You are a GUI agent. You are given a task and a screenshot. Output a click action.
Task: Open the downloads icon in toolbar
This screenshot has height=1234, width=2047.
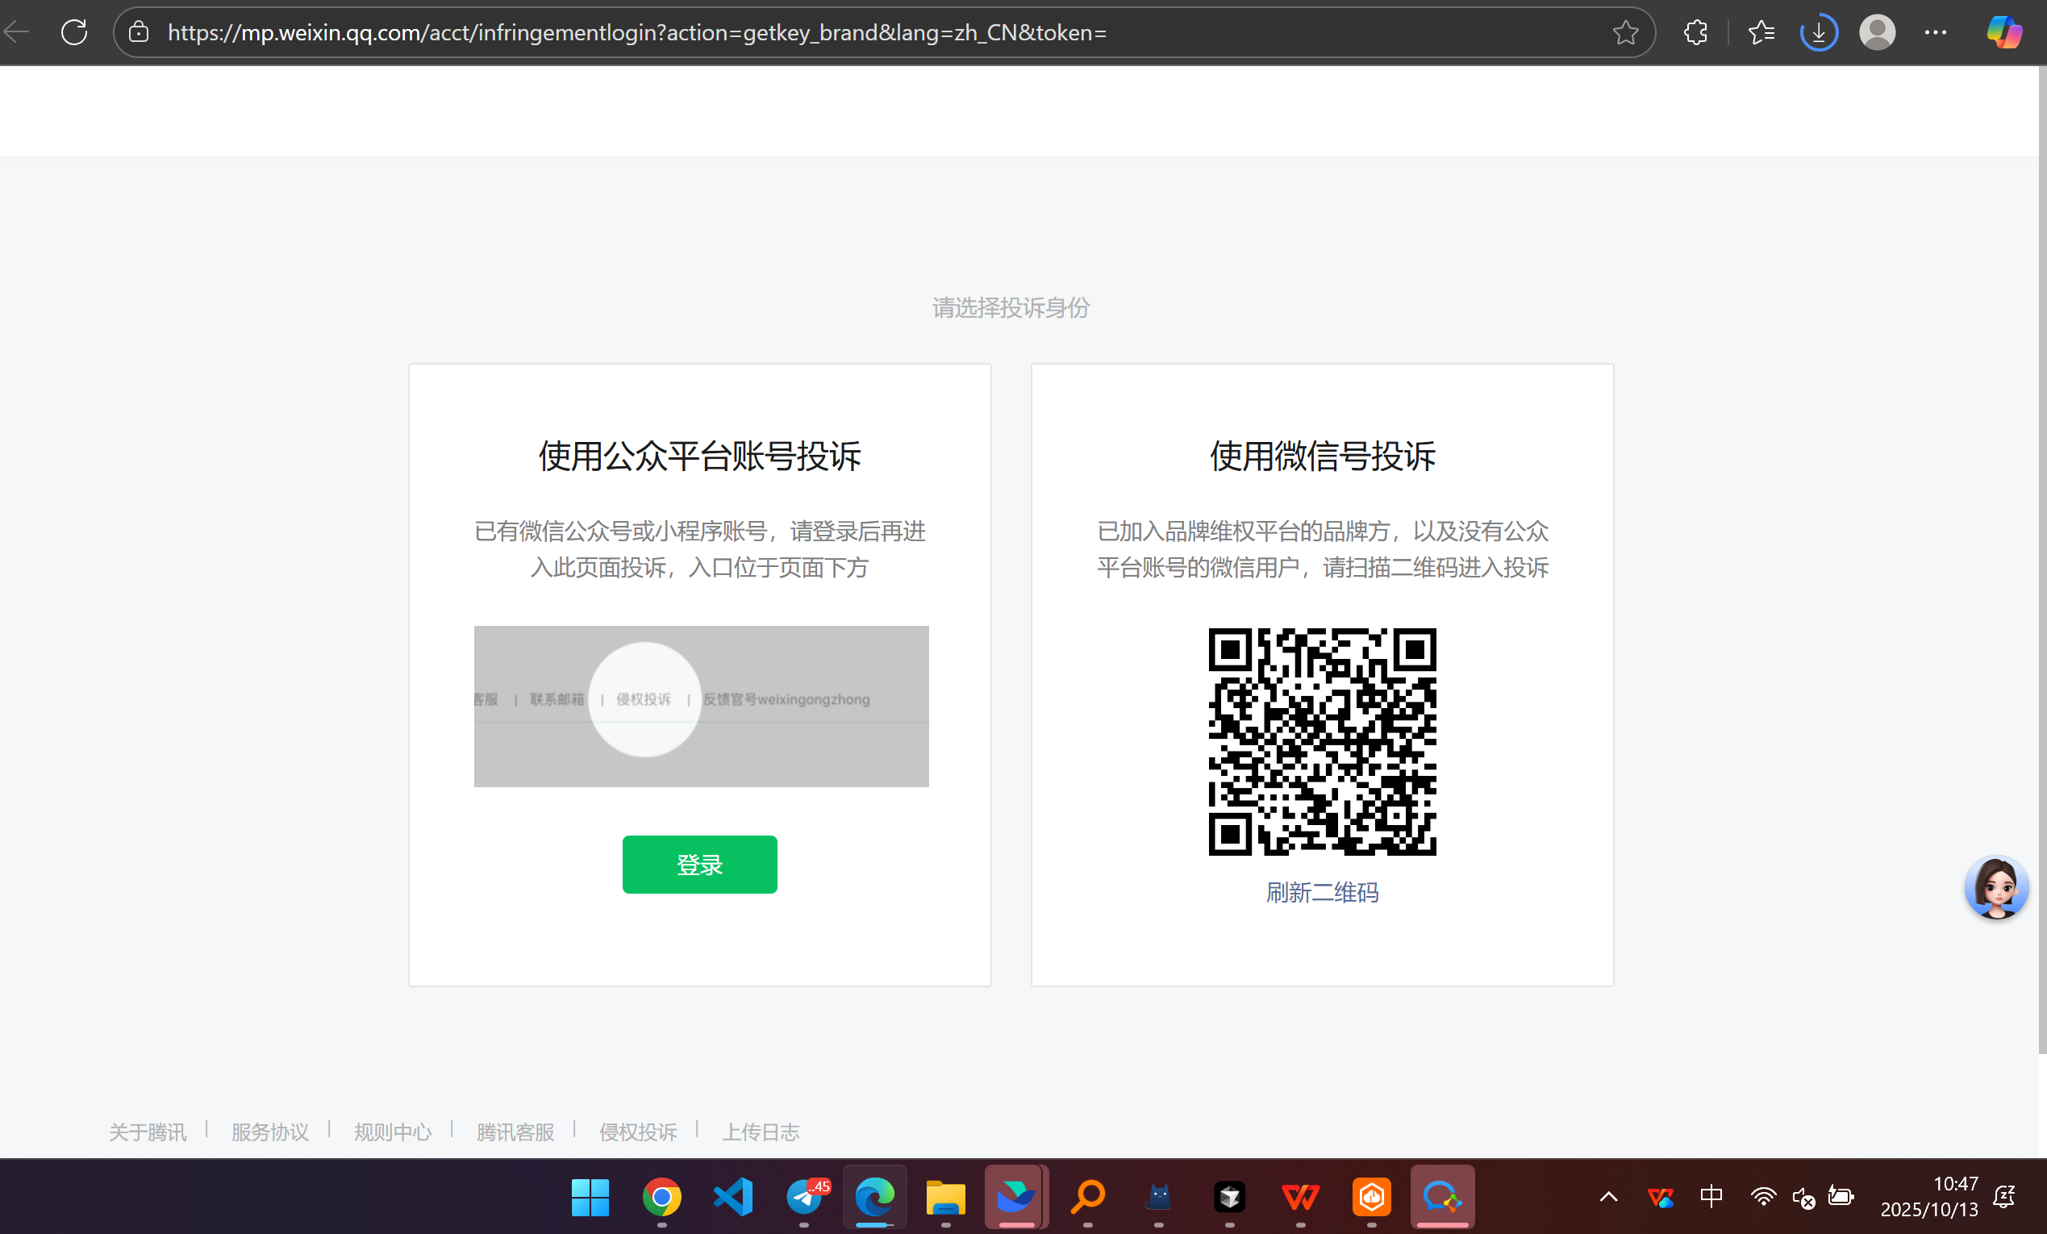tap(1818, 32)
